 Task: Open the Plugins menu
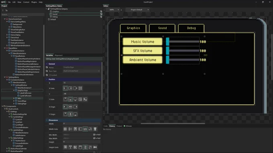click(x=34, y=2)
